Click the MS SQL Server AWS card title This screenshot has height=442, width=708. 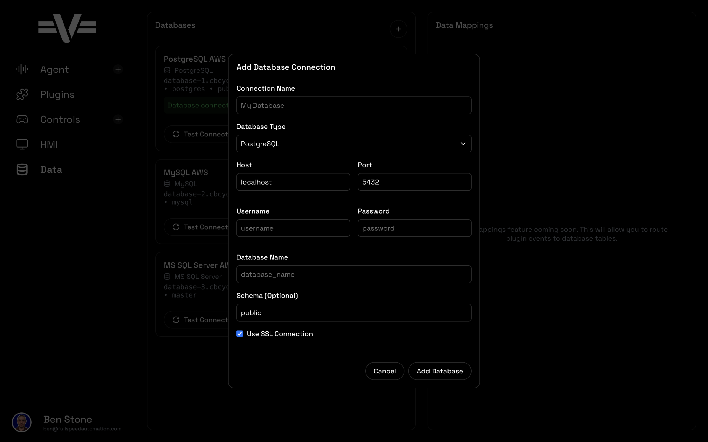(196, 265)
